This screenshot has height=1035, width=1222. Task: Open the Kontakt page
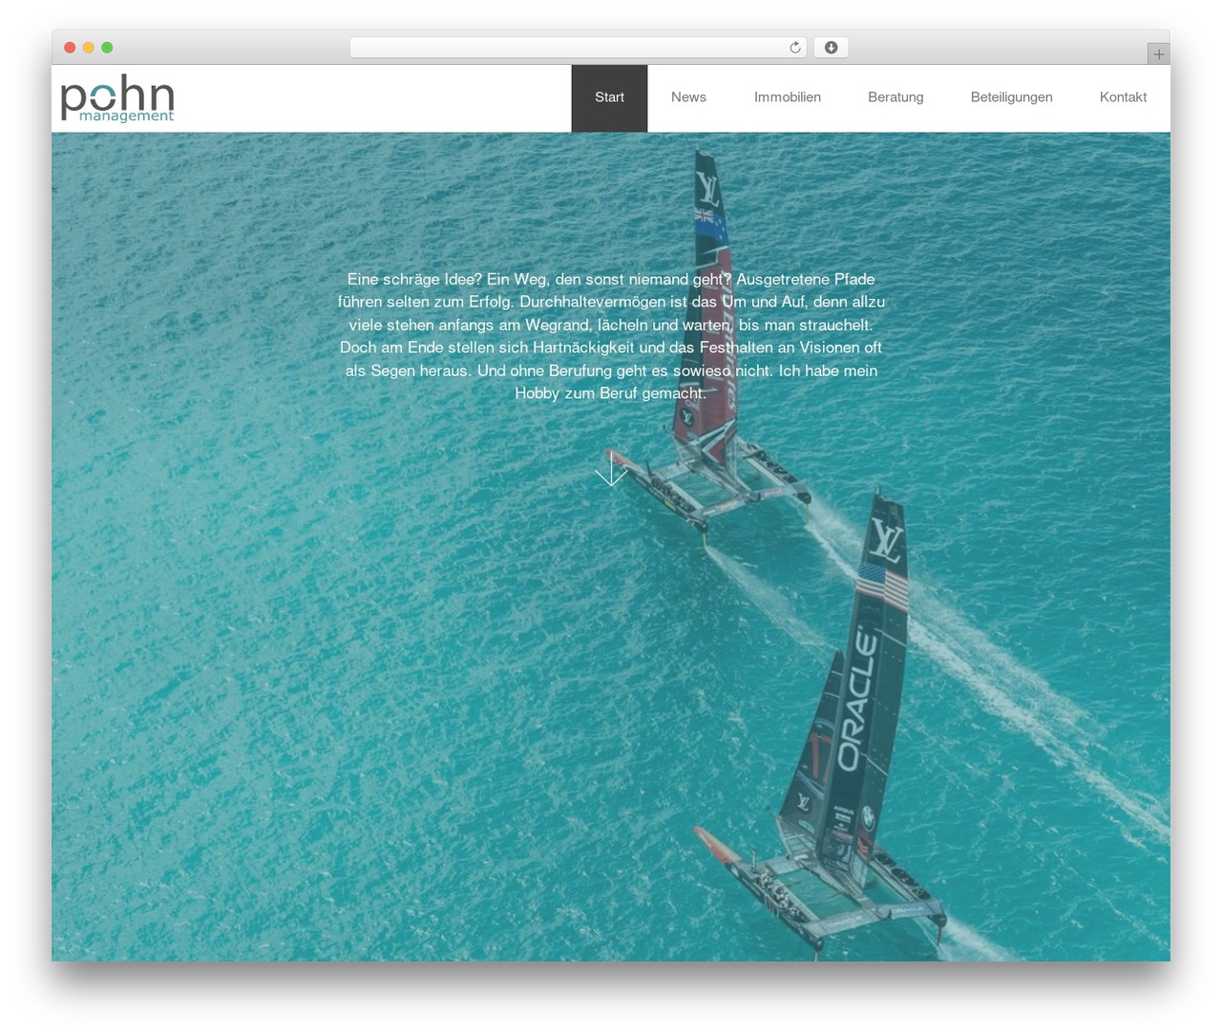[1123, 98]
